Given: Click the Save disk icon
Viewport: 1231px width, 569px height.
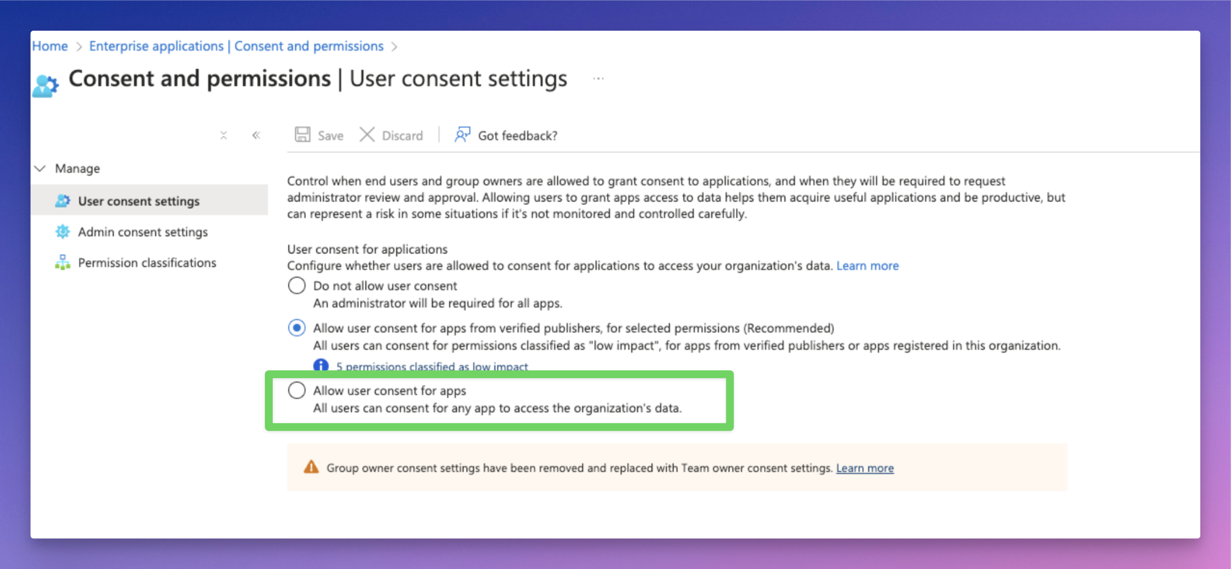Looking at the screenshot, I should [x=302, y=135].
